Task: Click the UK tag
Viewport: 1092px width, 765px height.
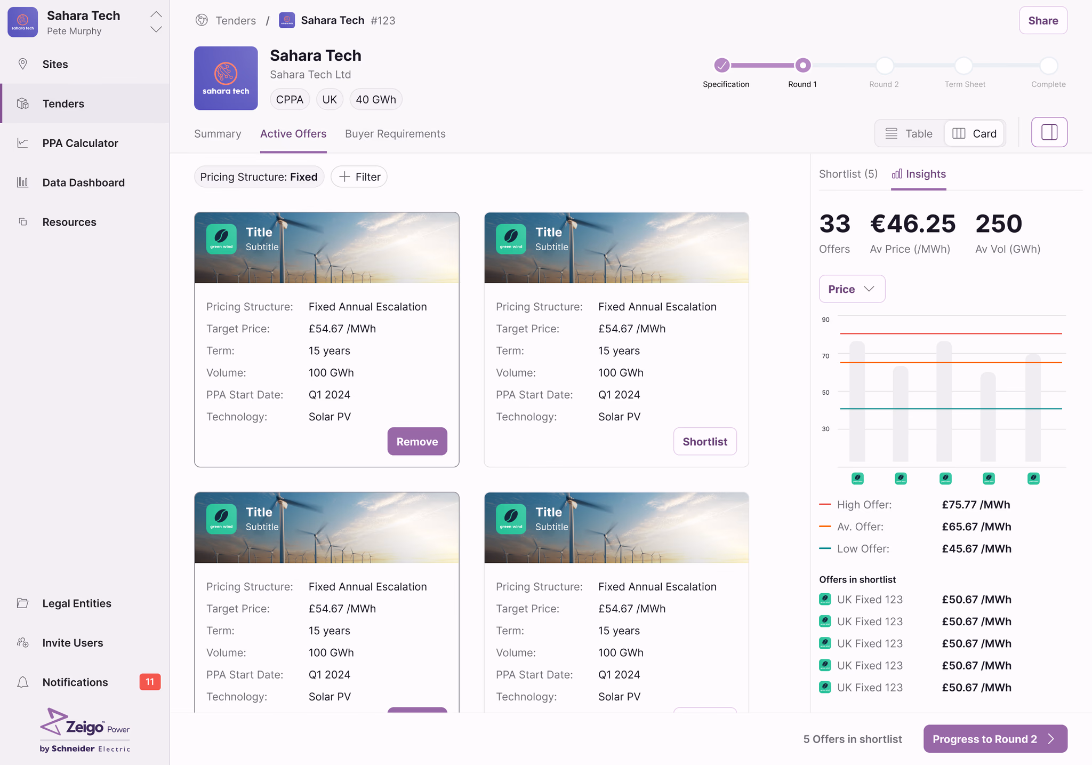Action: tap(330, 100)
